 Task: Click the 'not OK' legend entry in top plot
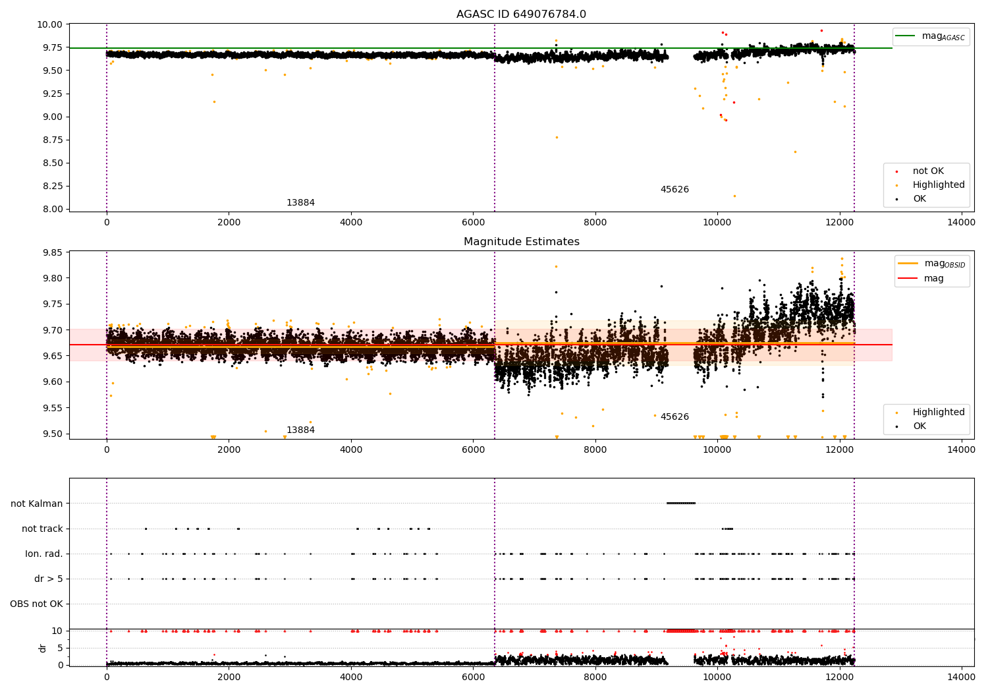[928, 171]
